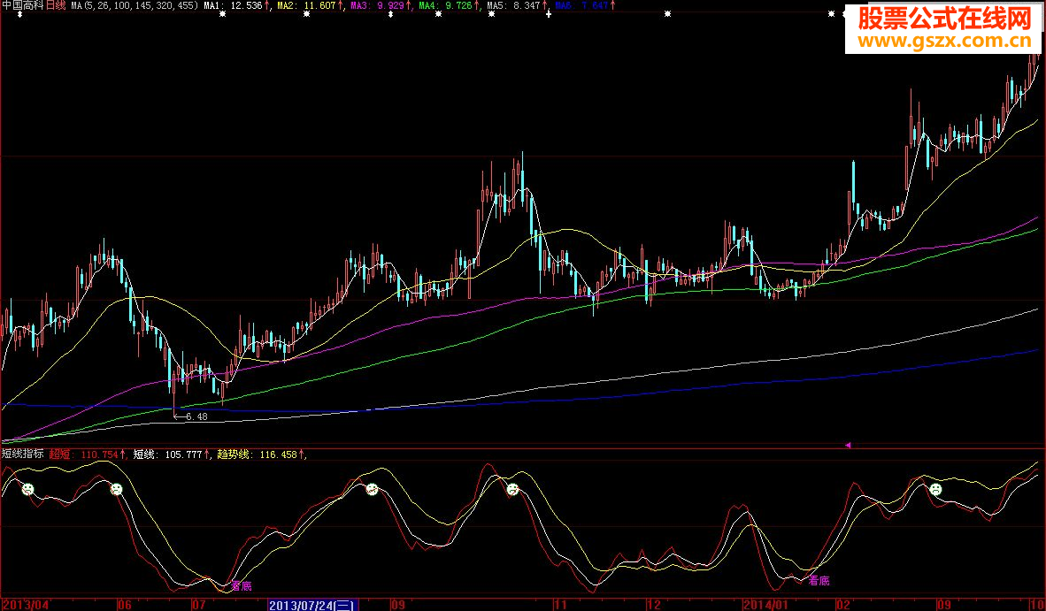Screen dimensions: 1046x611
Task: Click the rightmost smiley signal marker
Action: tap(934, 489)
